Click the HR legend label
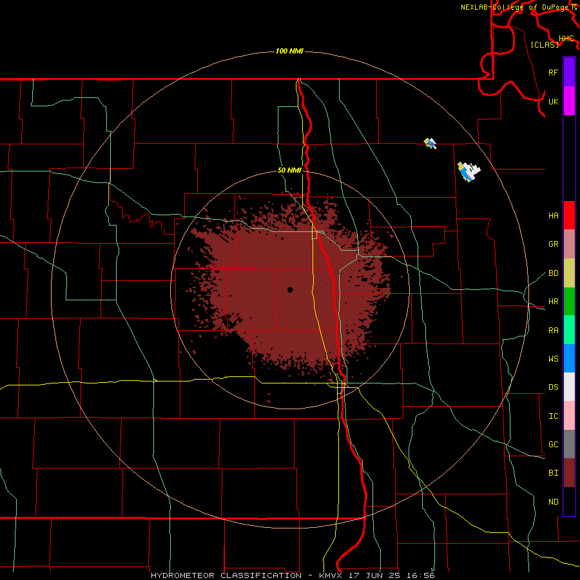The image size is (580, 580). 554,302
